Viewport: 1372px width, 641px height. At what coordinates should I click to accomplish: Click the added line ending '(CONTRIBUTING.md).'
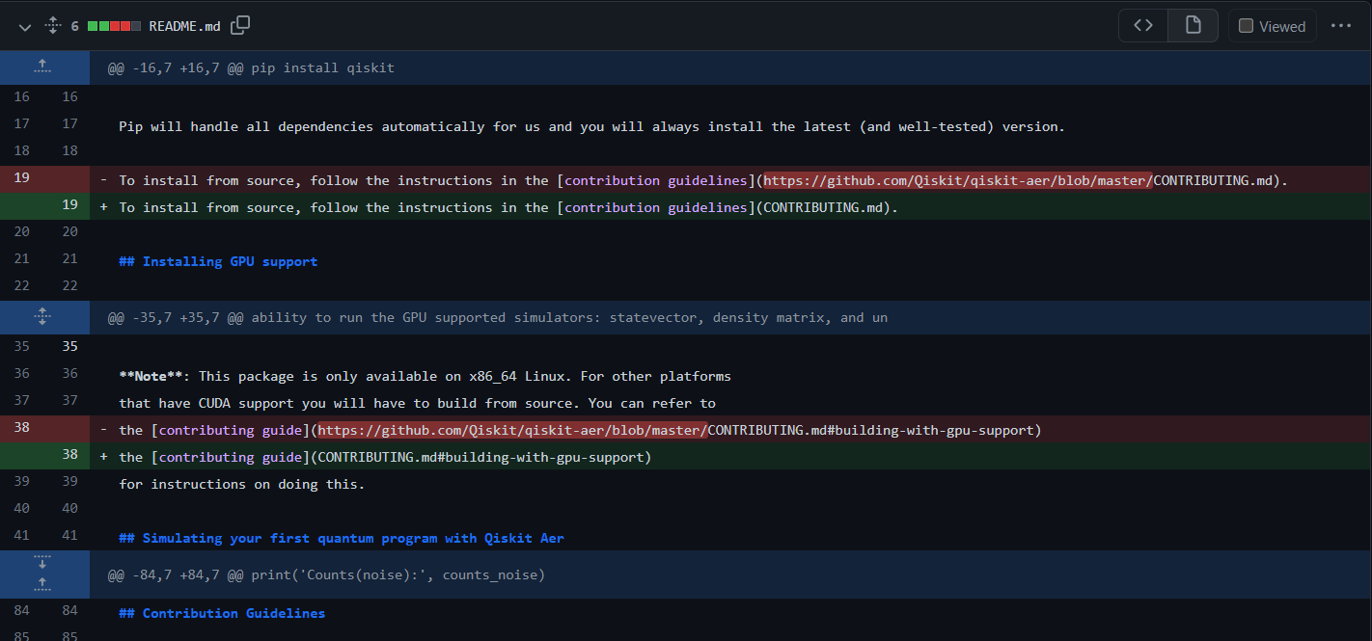click(x=508, y=207)
